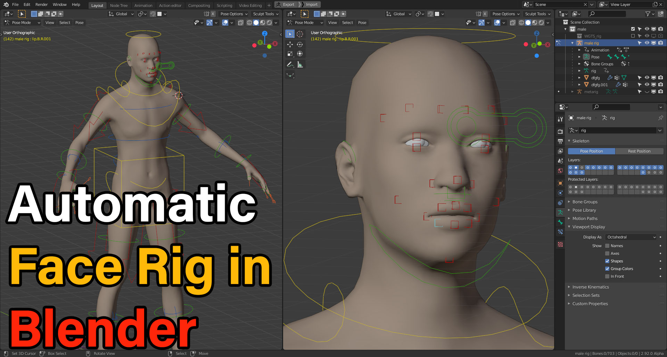Expand the Pose Library panel
Image resolution: width=667 pixels, height=357 pixels.
[584, 210]
